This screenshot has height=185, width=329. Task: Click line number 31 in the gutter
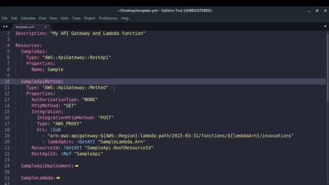click(7, 178)
